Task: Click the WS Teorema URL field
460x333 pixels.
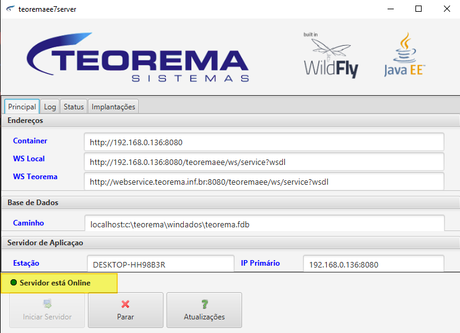Action: [264, 182]
